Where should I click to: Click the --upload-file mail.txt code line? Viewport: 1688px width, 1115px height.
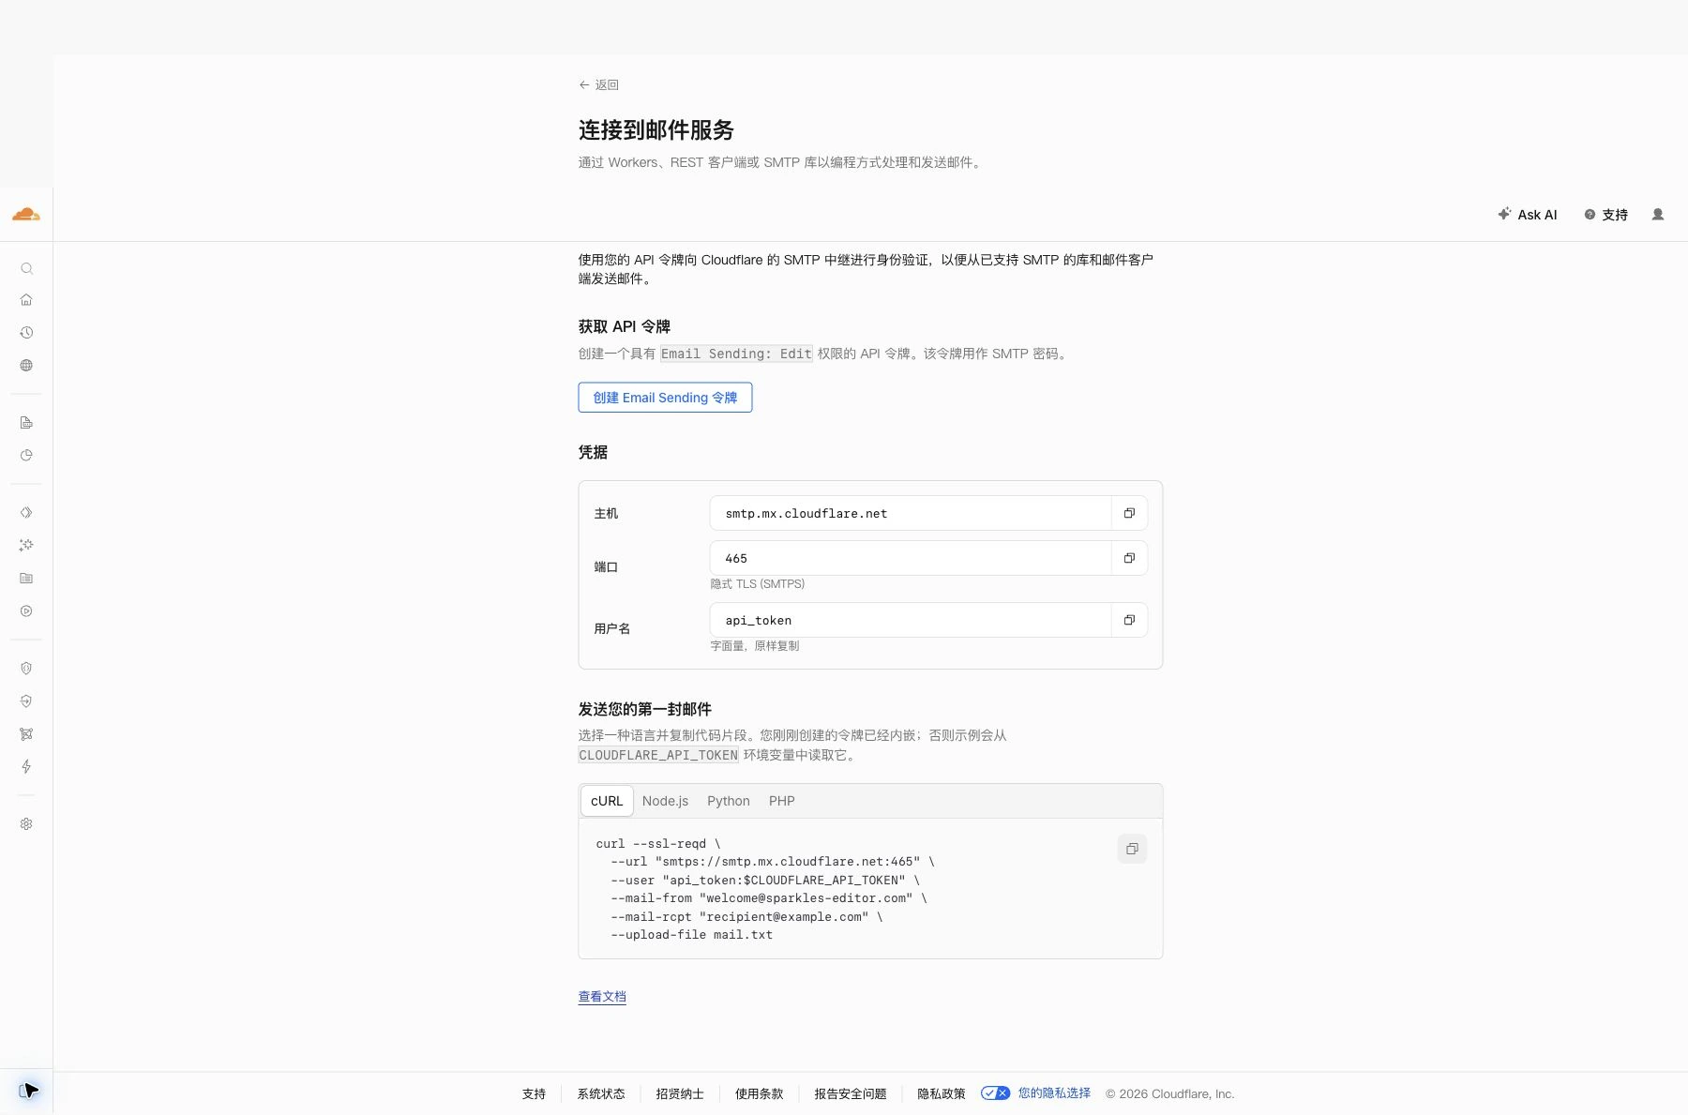[x=691, y=935]
